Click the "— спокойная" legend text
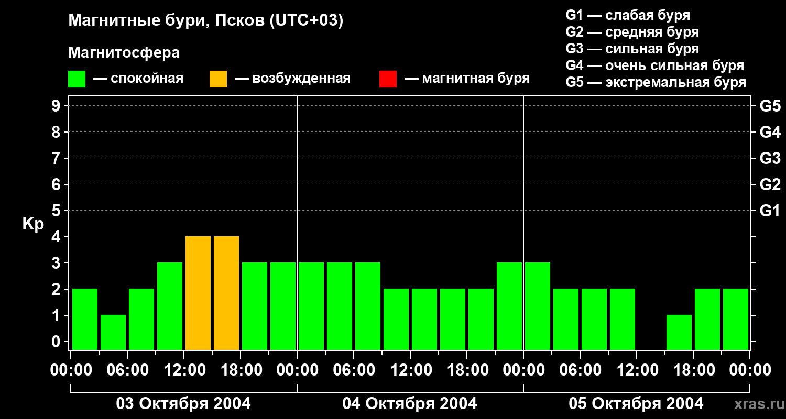The height and width of the screenshot is (419, 786). pos(138,79)
